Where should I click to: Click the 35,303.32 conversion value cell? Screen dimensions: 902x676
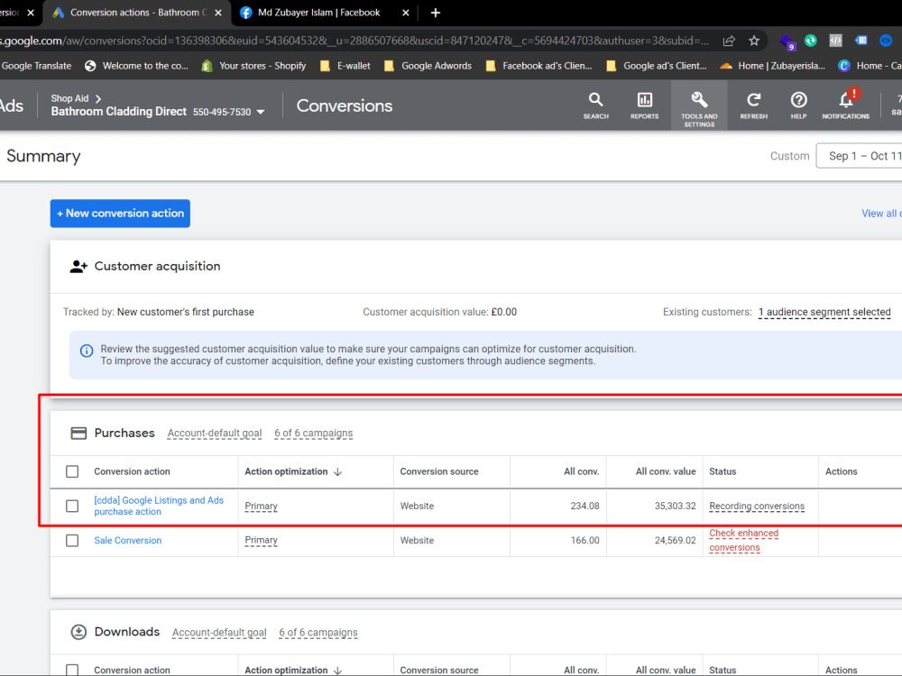coord(675,507)
